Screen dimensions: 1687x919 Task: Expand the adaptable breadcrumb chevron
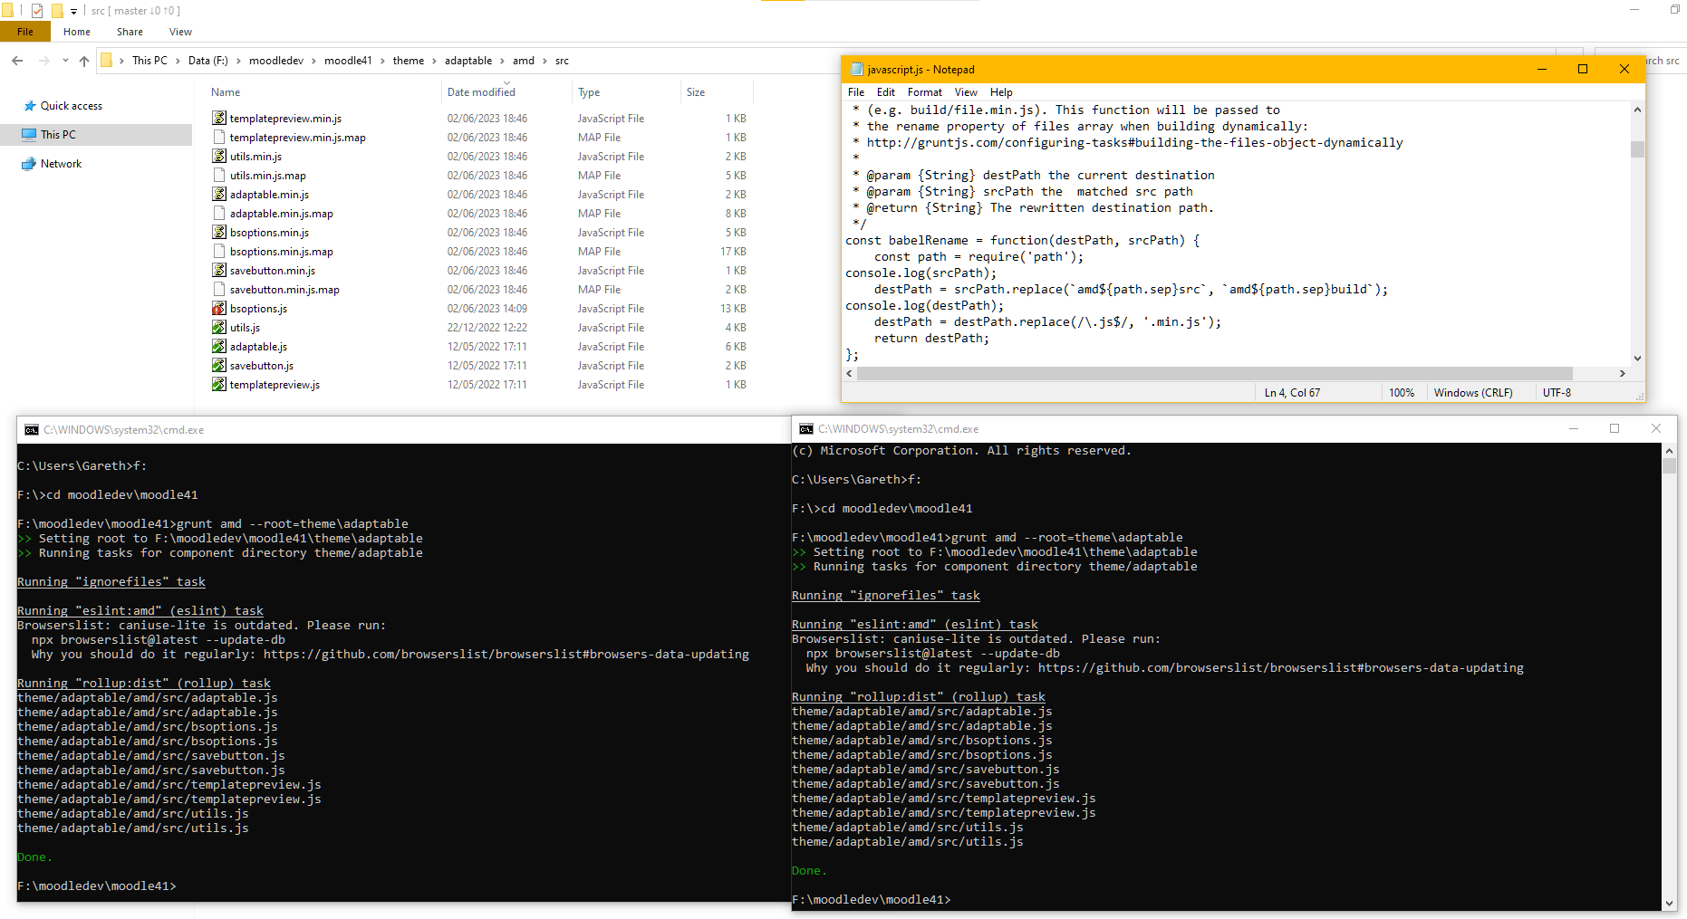click(x=502, y=61)
